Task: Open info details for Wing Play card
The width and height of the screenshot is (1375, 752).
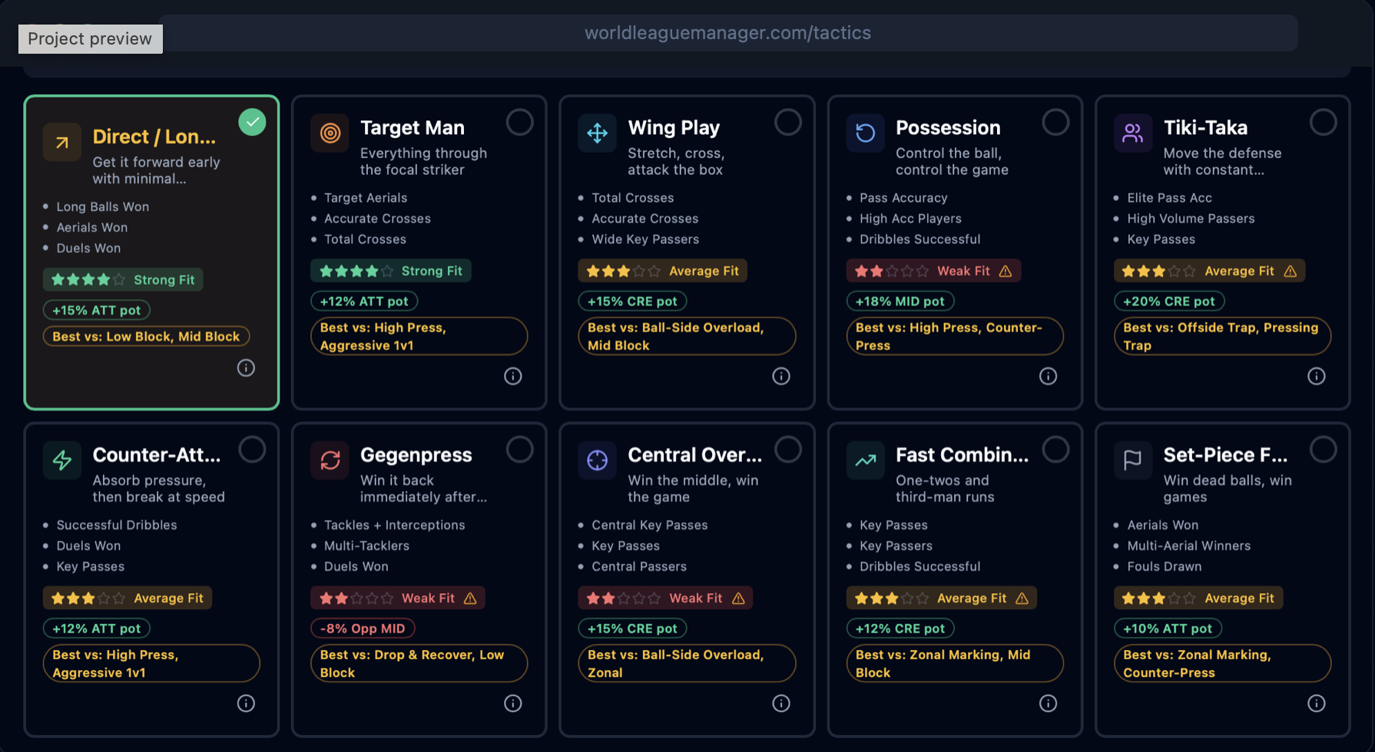Action: pyautogui.click(x=780, y=376)
